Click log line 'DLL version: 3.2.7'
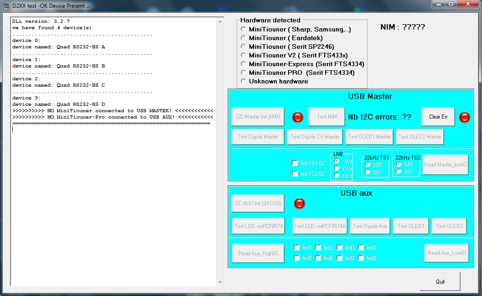Viewport: 482px width, 296px height. pos(41,21)
